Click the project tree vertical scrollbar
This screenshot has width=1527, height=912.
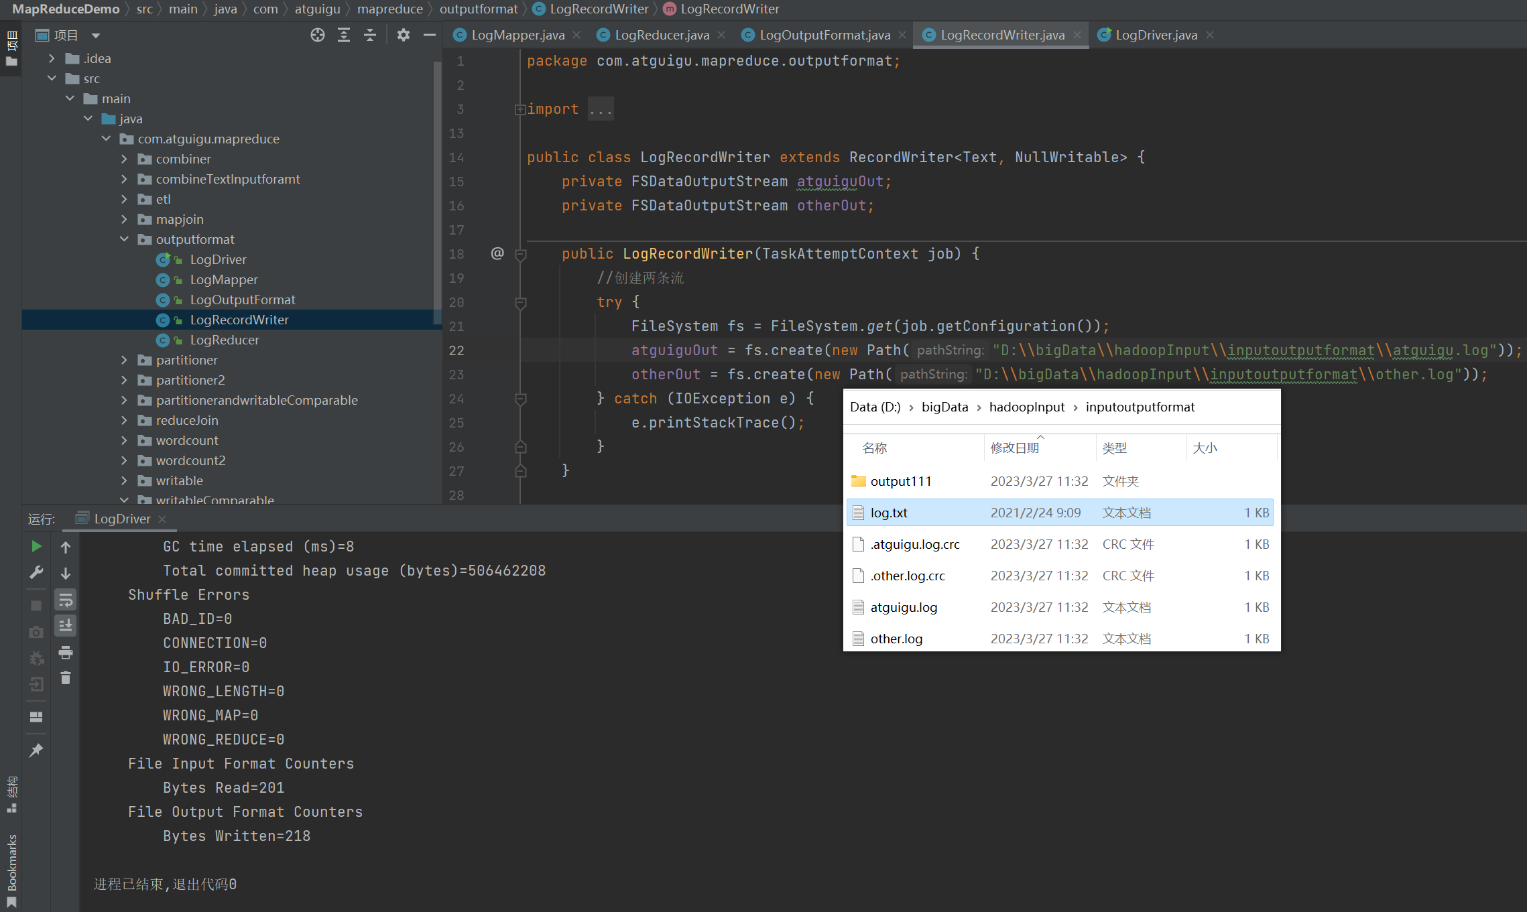pos(438,194)
